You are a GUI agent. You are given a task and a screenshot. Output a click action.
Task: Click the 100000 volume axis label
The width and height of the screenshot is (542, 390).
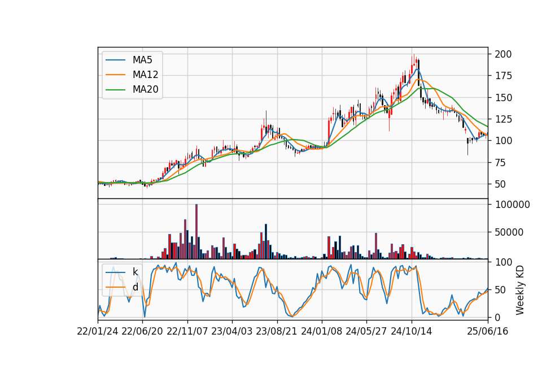click(512, 205)
